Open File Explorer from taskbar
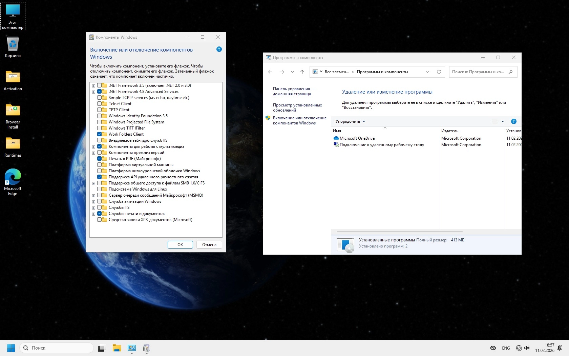The image size is (569, 356). click(x=117, y=348)
